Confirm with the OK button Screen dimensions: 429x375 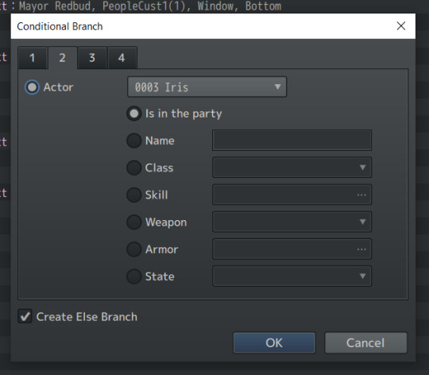[274, 342]
